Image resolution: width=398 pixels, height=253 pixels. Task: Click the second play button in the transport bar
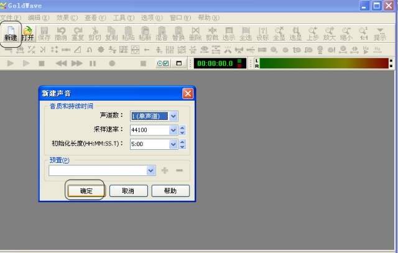coord(26,63)
